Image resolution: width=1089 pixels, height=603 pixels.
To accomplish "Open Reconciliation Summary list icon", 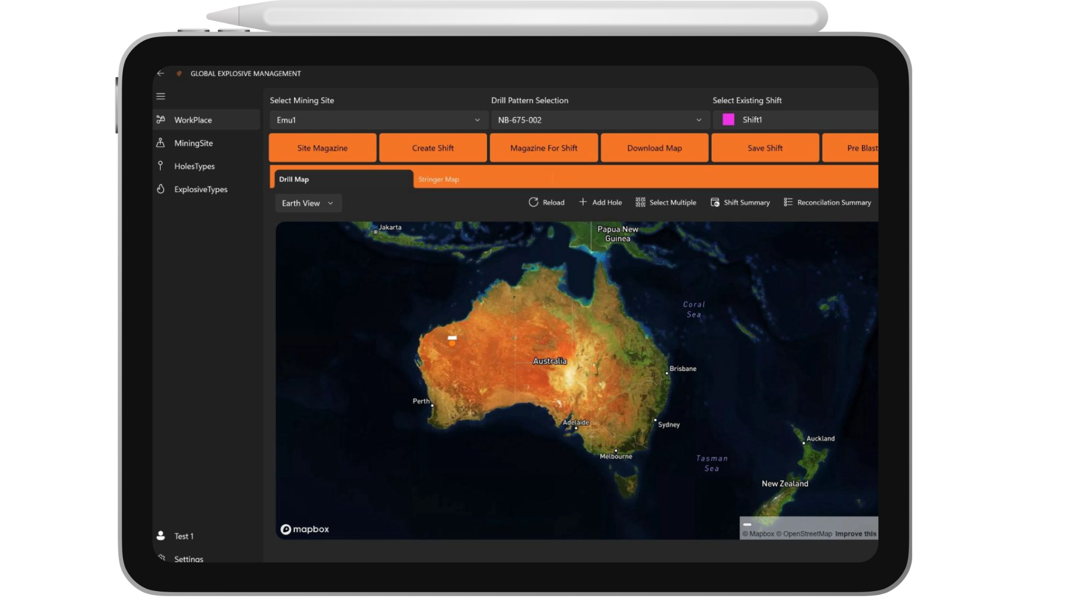I will [x=788, y=202].
